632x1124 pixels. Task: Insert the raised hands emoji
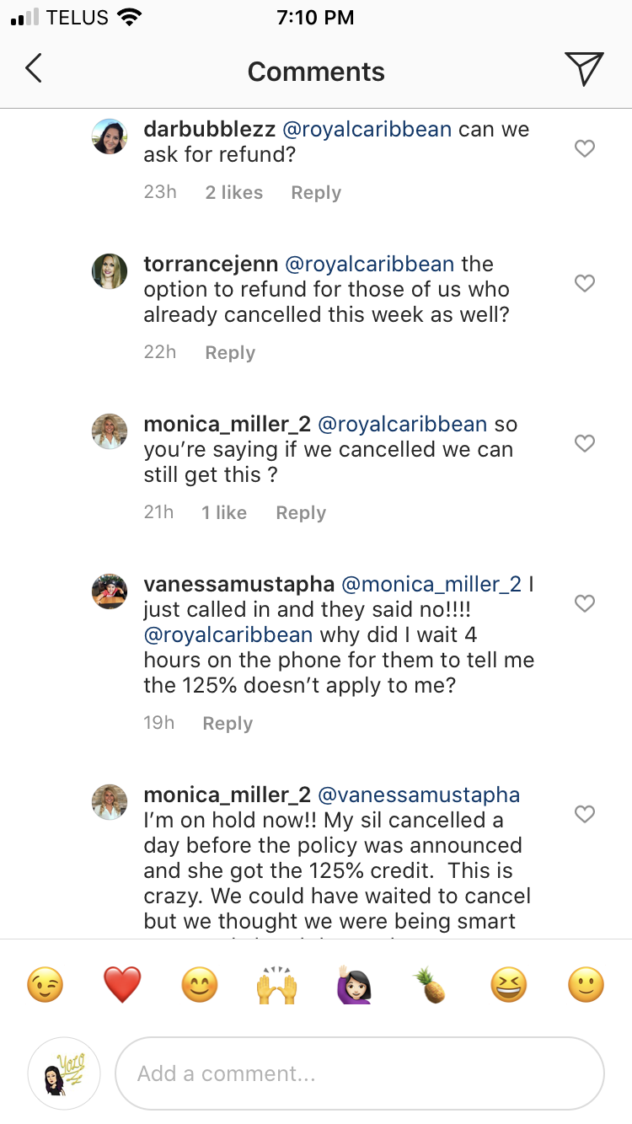[x=277, y=984]
